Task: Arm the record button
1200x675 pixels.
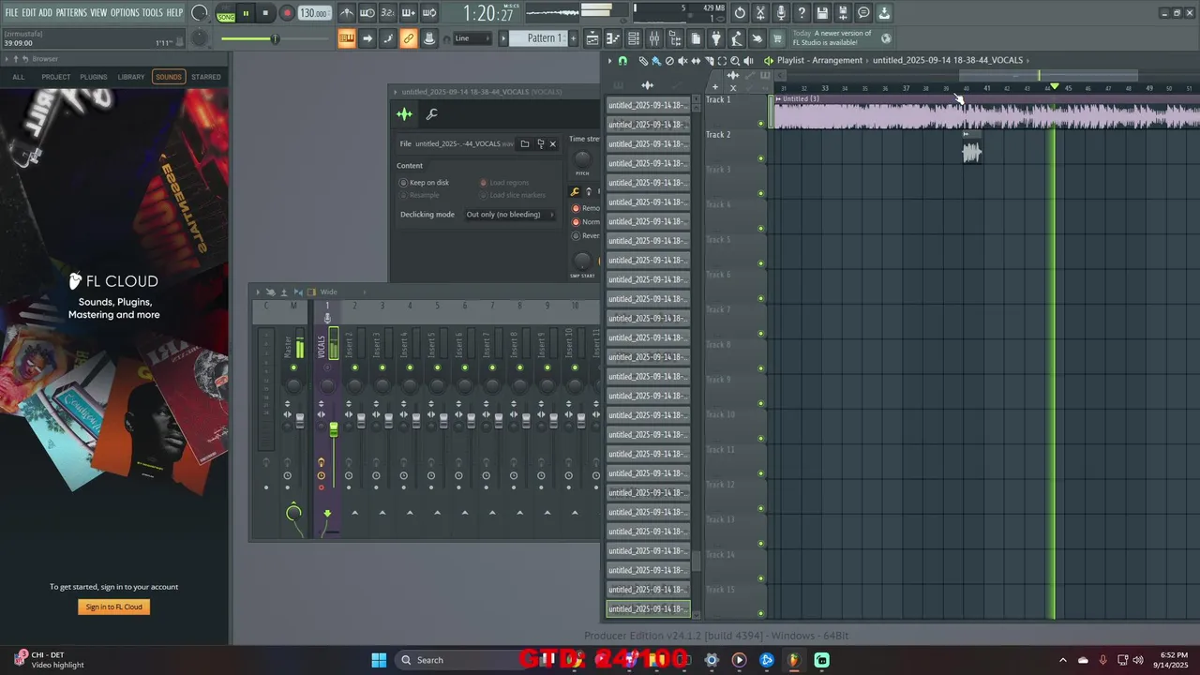Action: click(x=287, y=13)
